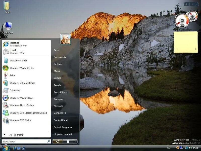Select the Computer desktop icon

tap(8, 28)
